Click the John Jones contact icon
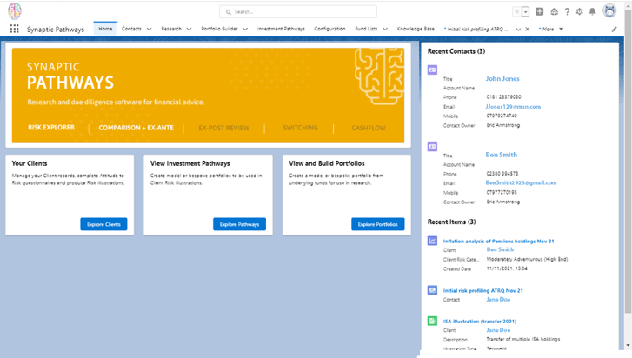The width and height of the screenshot is (632, 358). click(432, 70)
